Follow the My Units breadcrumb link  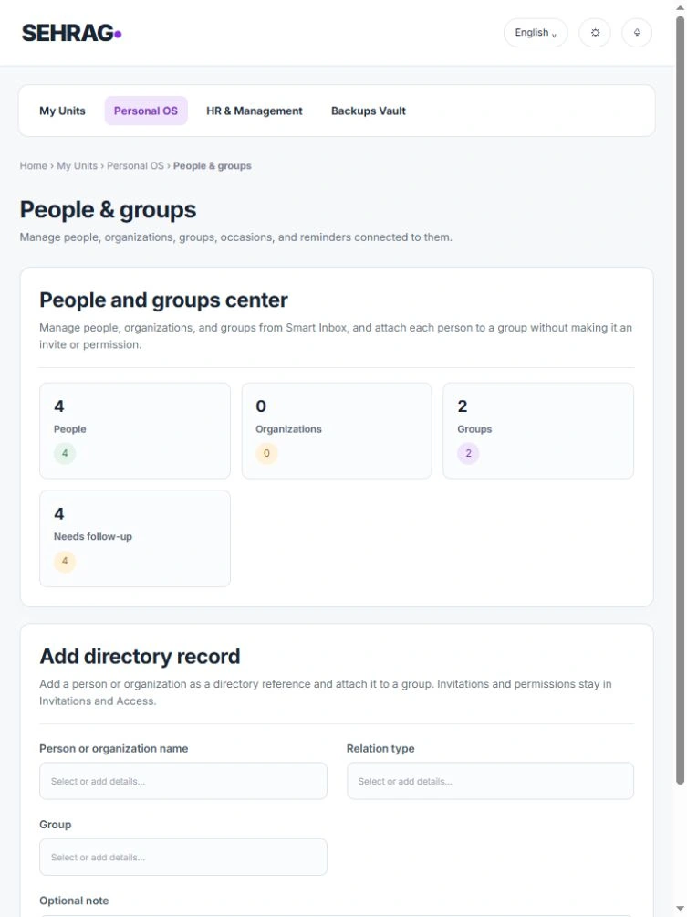coord(78,165)
